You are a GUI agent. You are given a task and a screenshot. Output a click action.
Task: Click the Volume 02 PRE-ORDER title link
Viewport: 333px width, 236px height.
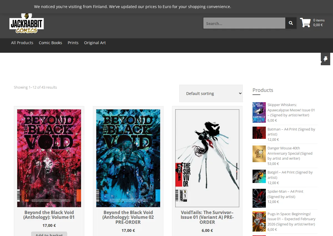[x=128, y=217]
